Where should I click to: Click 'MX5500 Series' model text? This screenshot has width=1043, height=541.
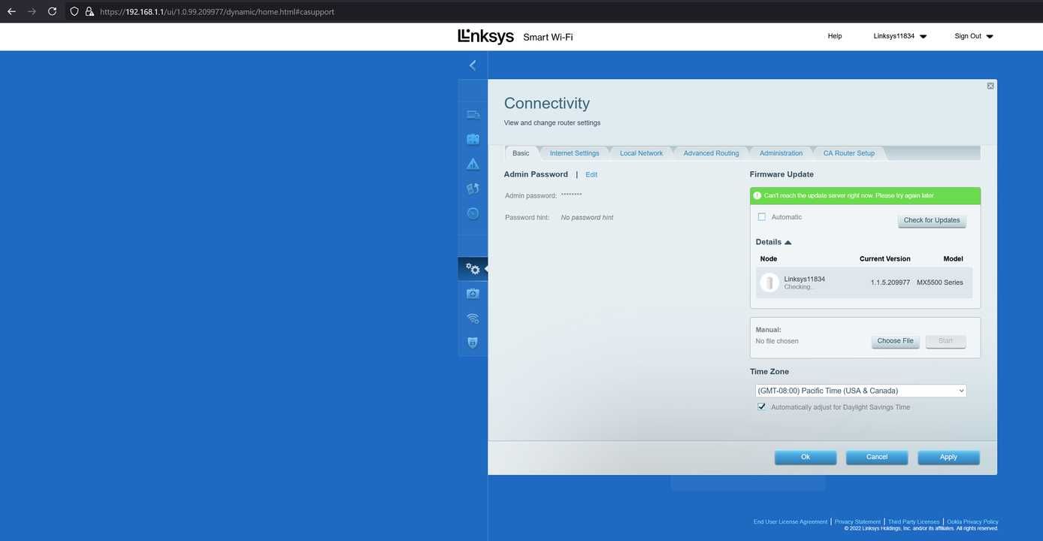[940, 283]
